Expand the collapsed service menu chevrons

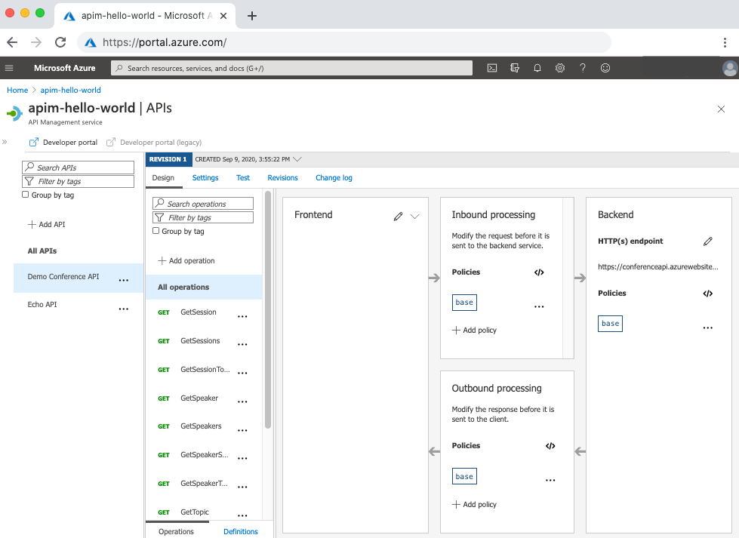(5, 142)
